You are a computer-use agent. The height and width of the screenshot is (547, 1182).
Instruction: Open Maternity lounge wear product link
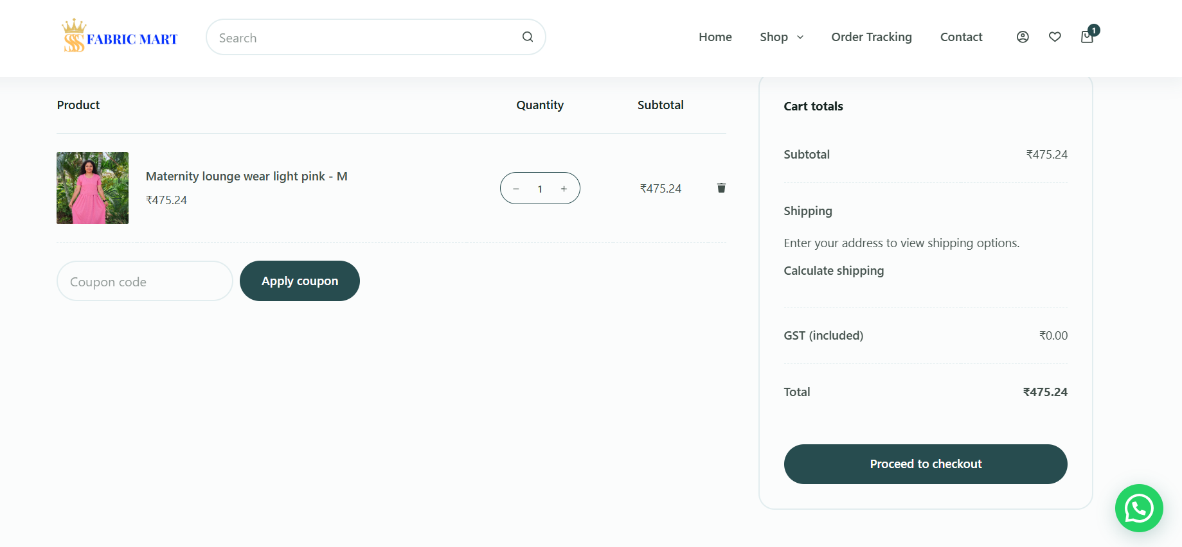[246, 177]
